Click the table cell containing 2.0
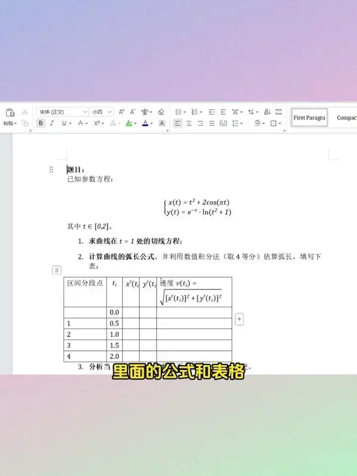Screen dimensions: 357x476 pyautogui.click(x=115, y=357)
